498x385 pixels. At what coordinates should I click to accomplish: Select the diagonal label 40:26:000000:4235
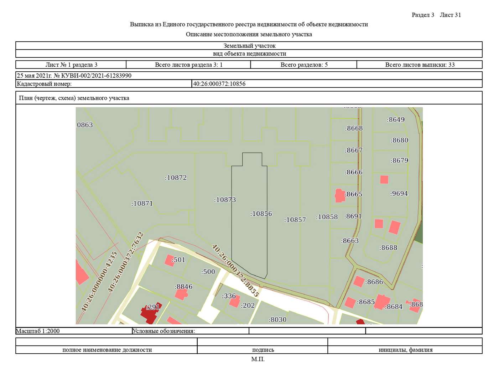coord(99,282)
